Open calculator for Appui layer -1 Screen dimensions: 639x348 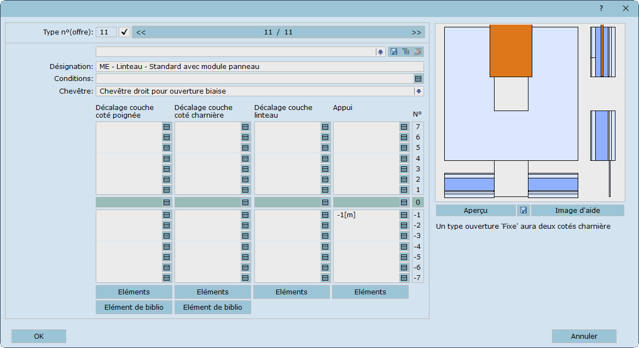pos(404,215)
